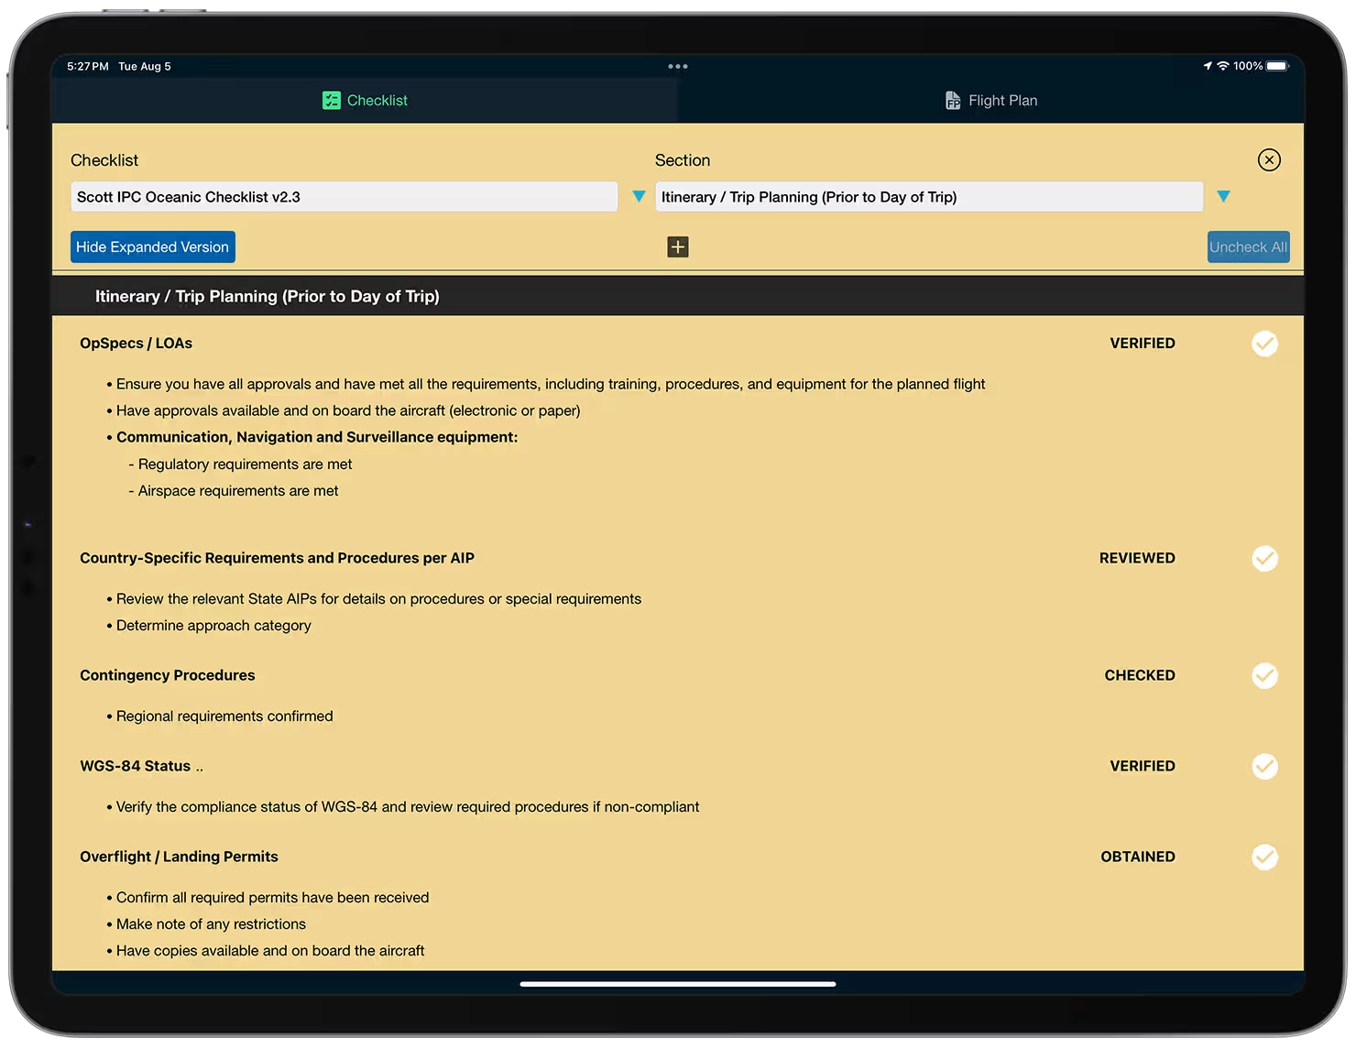Click the dark Itinerary / Trip Planning section header

click(x=678, y=296)
